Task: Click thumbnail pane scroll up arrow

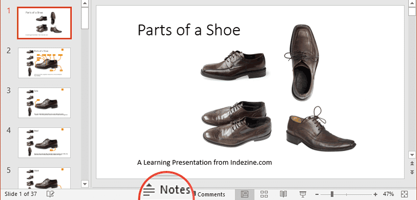Action: (x=85, y=3)
